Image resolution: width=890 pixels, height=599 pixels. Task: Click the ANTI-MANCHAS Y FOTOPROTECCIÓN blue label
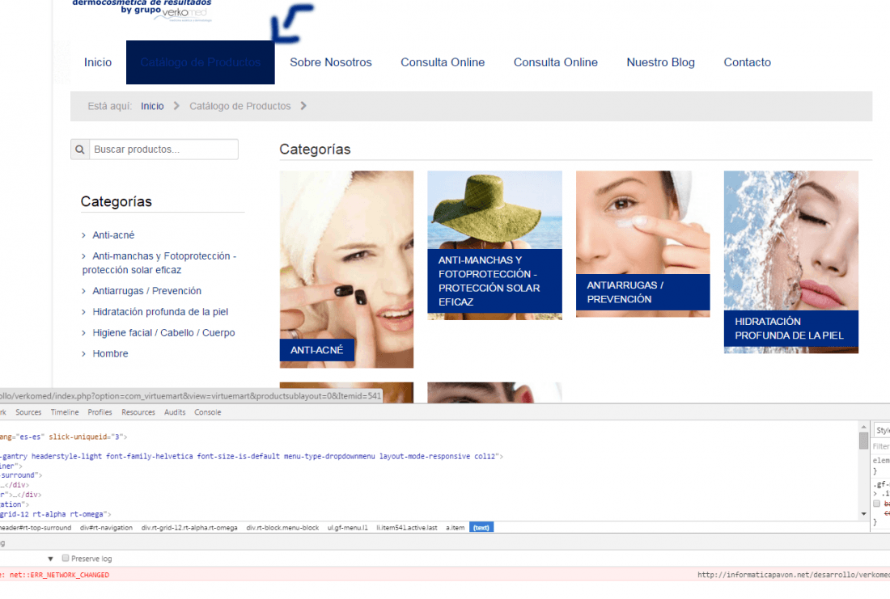[x=495, y=281]
